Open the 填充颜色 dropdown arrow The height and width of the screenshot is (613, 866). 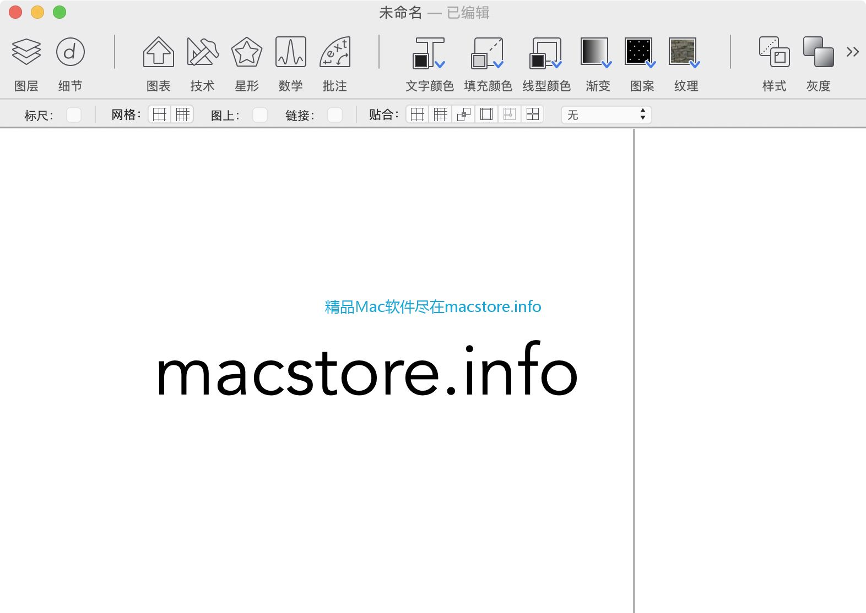(x=499, y=64)
